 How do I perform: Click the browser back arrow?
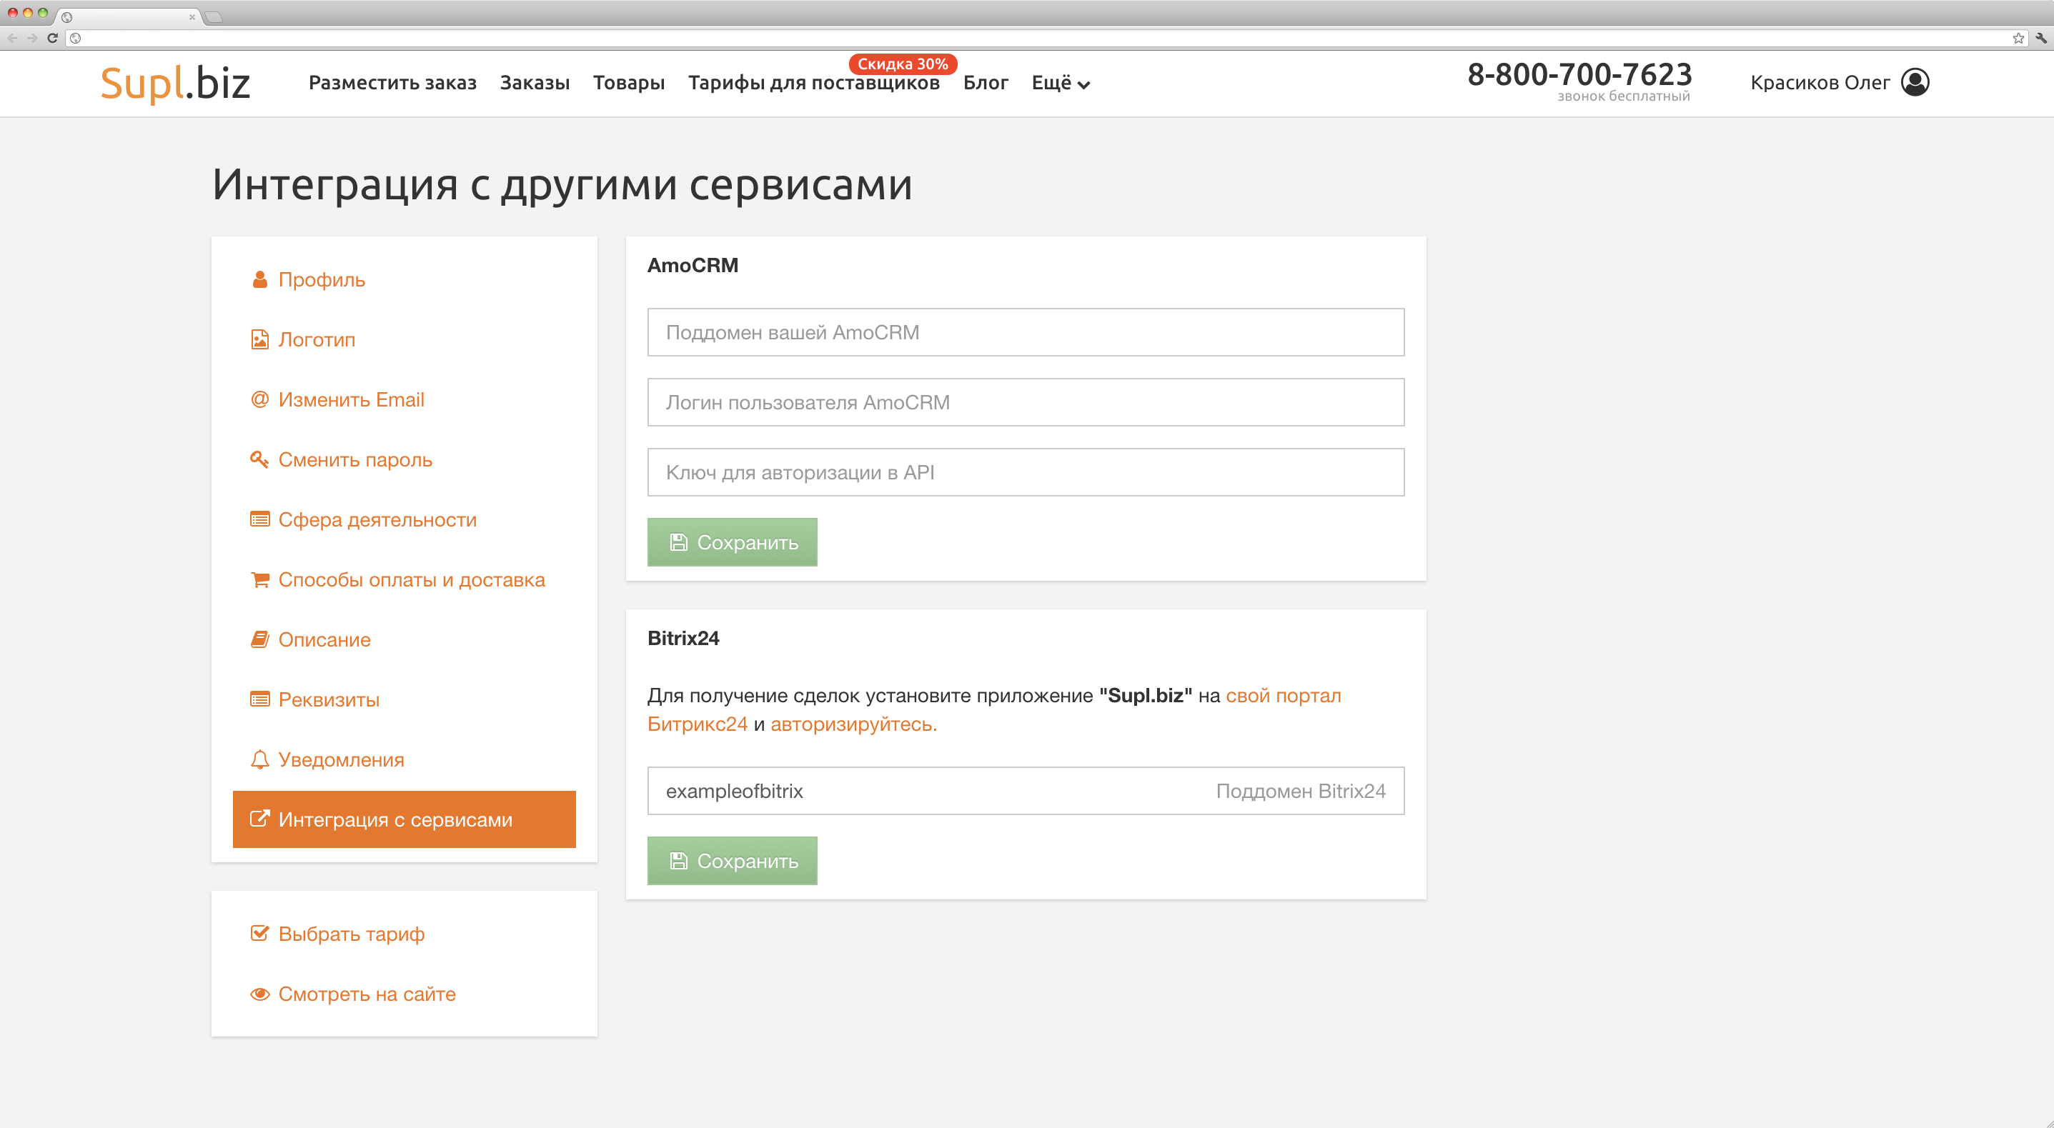click(13, 37)
